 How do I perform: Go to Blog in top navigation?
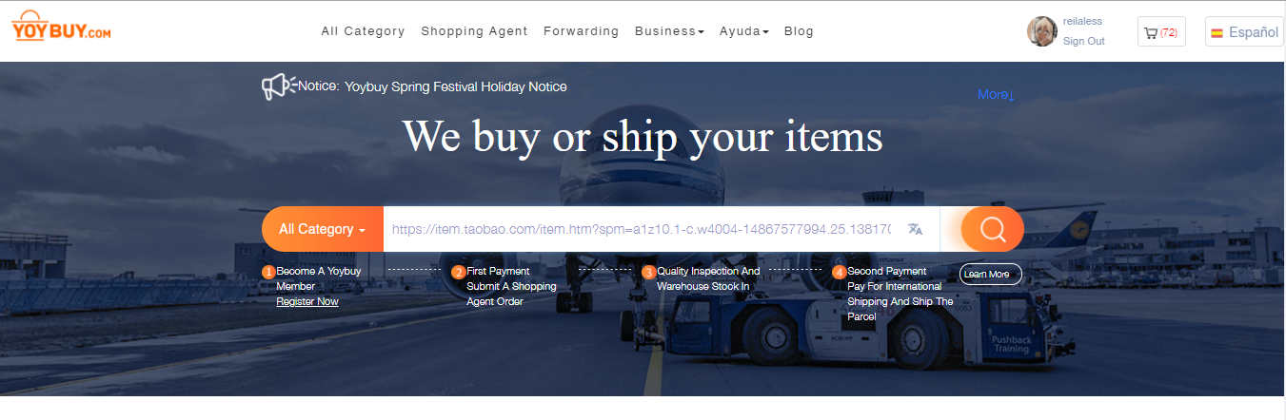point(799,31)
